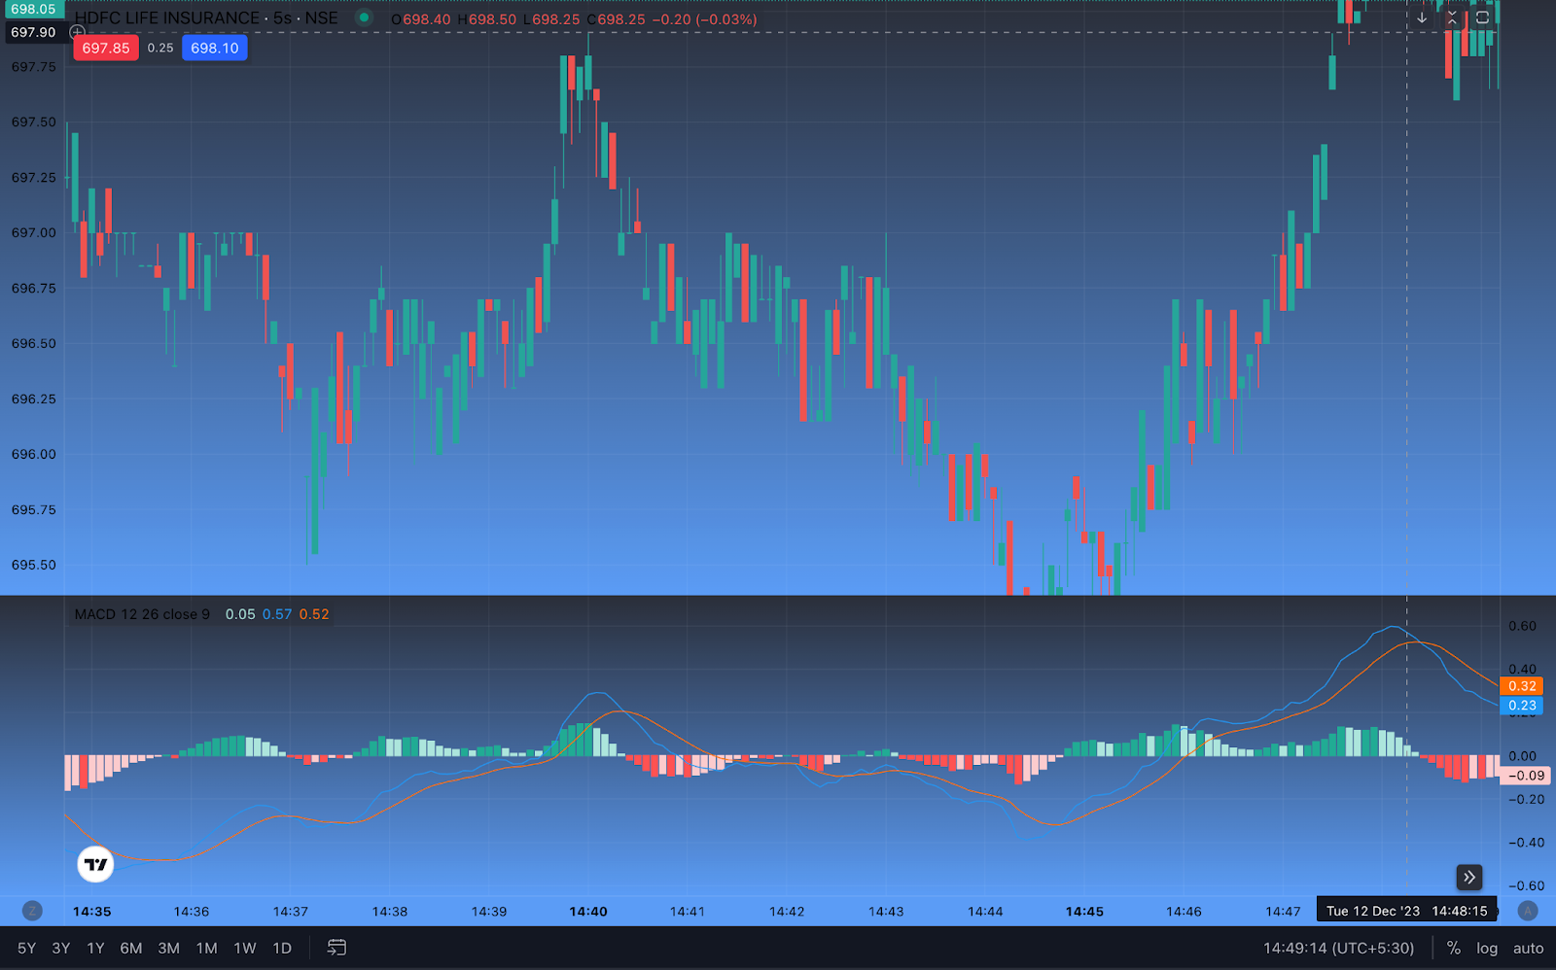Click the TradingView logo icon
The image size is (1556, 970).
click(95, 864)
